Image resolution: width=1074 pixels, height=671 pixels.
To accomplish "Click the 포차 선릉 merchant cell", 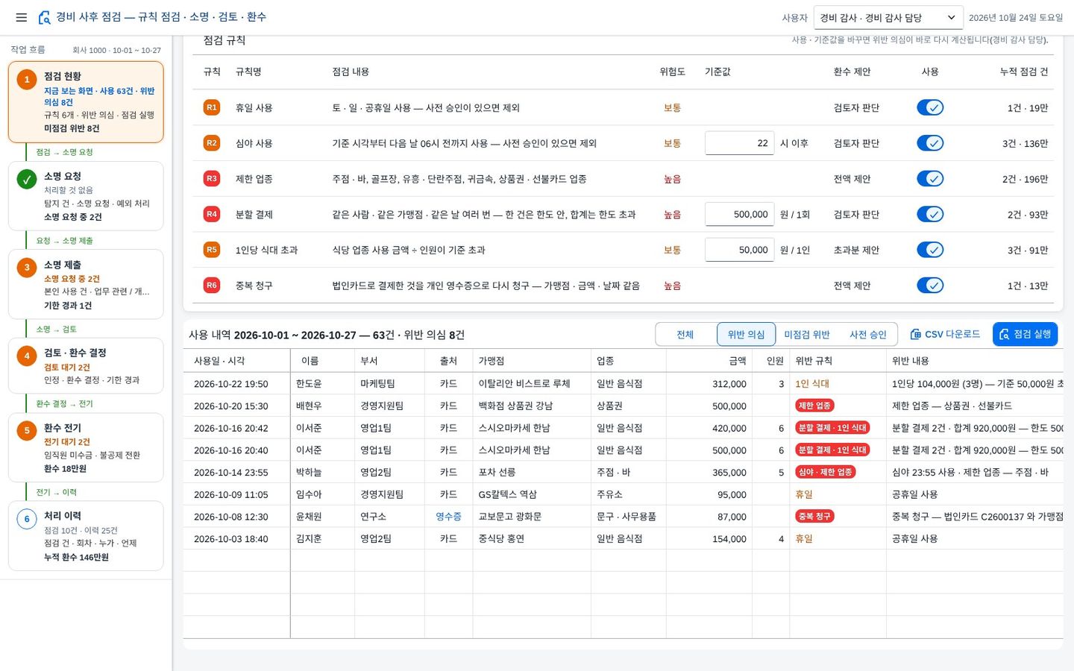I will point(532,472).
